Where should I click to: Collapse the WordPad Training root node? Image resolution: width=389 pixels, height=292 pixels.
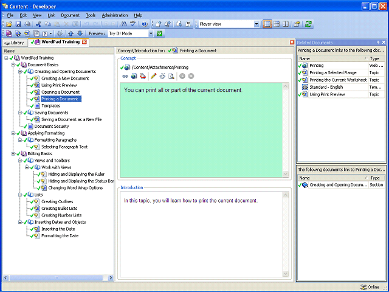tap(6, 58)
